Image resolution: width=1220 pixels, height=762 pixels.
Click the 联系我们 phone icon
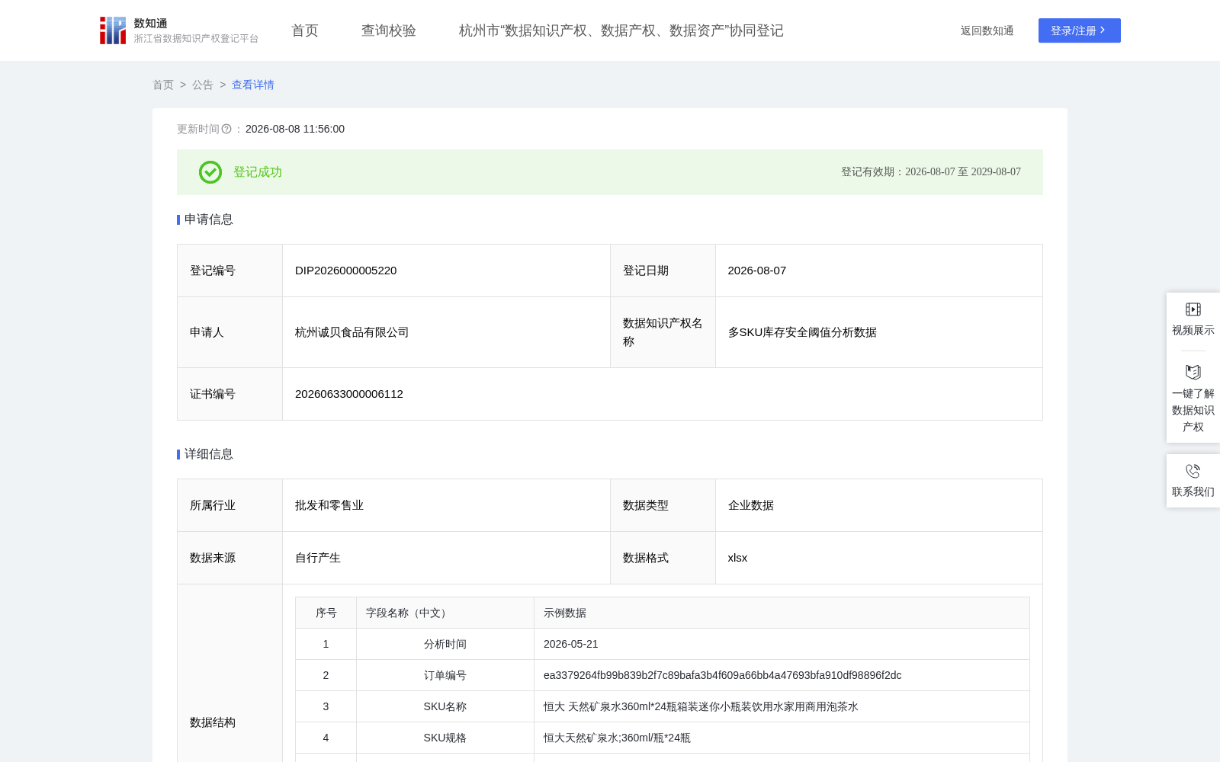tap(1193, 471)
